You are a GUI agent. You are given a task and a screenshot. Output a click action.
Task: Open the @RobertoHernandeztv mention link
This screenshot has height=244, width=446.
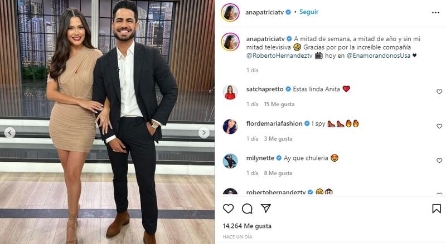pos(279,56)
